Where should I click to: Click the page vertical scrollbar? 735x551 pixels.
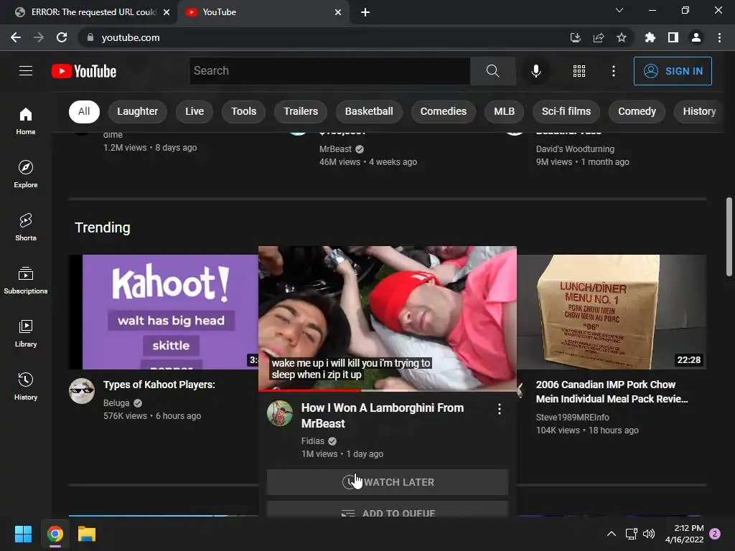click(x=729, y=237)
